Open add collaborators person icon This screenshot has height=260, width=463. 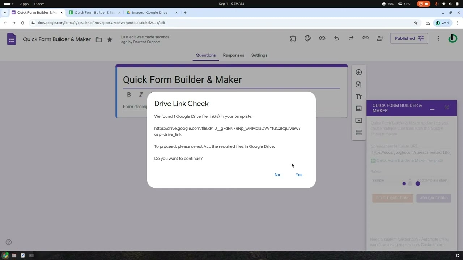pyautogui.click(x=380, y=38)
